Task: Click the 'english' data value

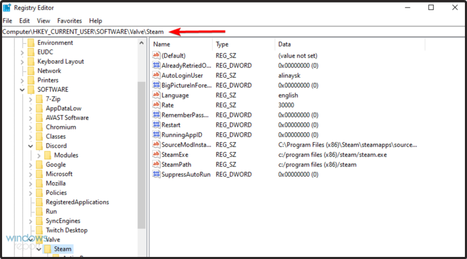Action: click(288, 95)
